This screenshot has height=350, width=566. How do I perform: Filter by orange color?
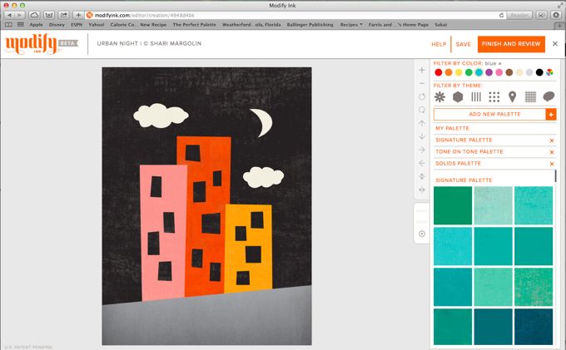449,72
